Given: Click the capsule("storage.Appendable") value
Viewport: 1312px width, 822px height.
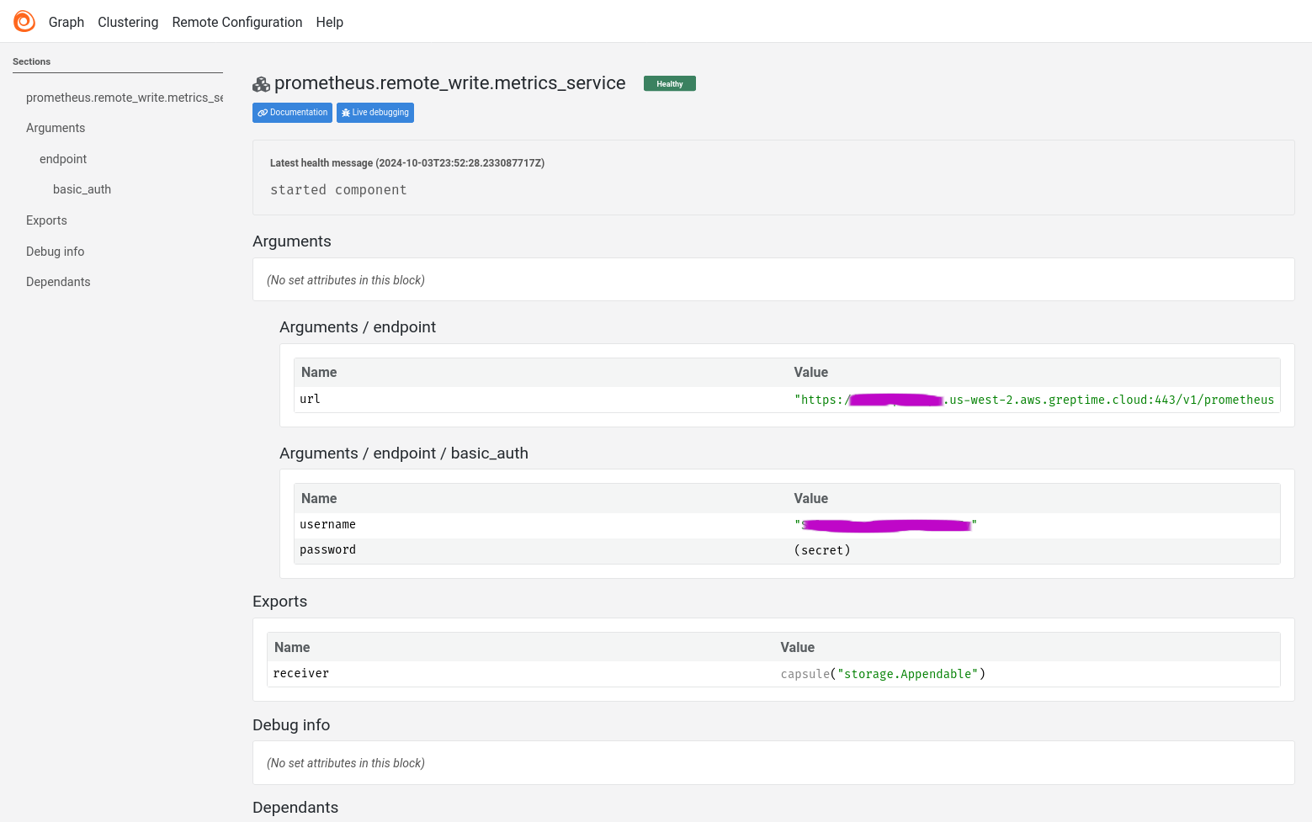Looking at the screenshot, I should (x=883, y=674).
